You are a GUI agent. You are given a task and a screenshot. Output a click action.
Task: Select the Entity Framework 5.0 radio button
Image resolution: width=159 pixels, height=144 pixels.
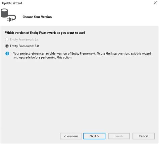pos(7,46)
